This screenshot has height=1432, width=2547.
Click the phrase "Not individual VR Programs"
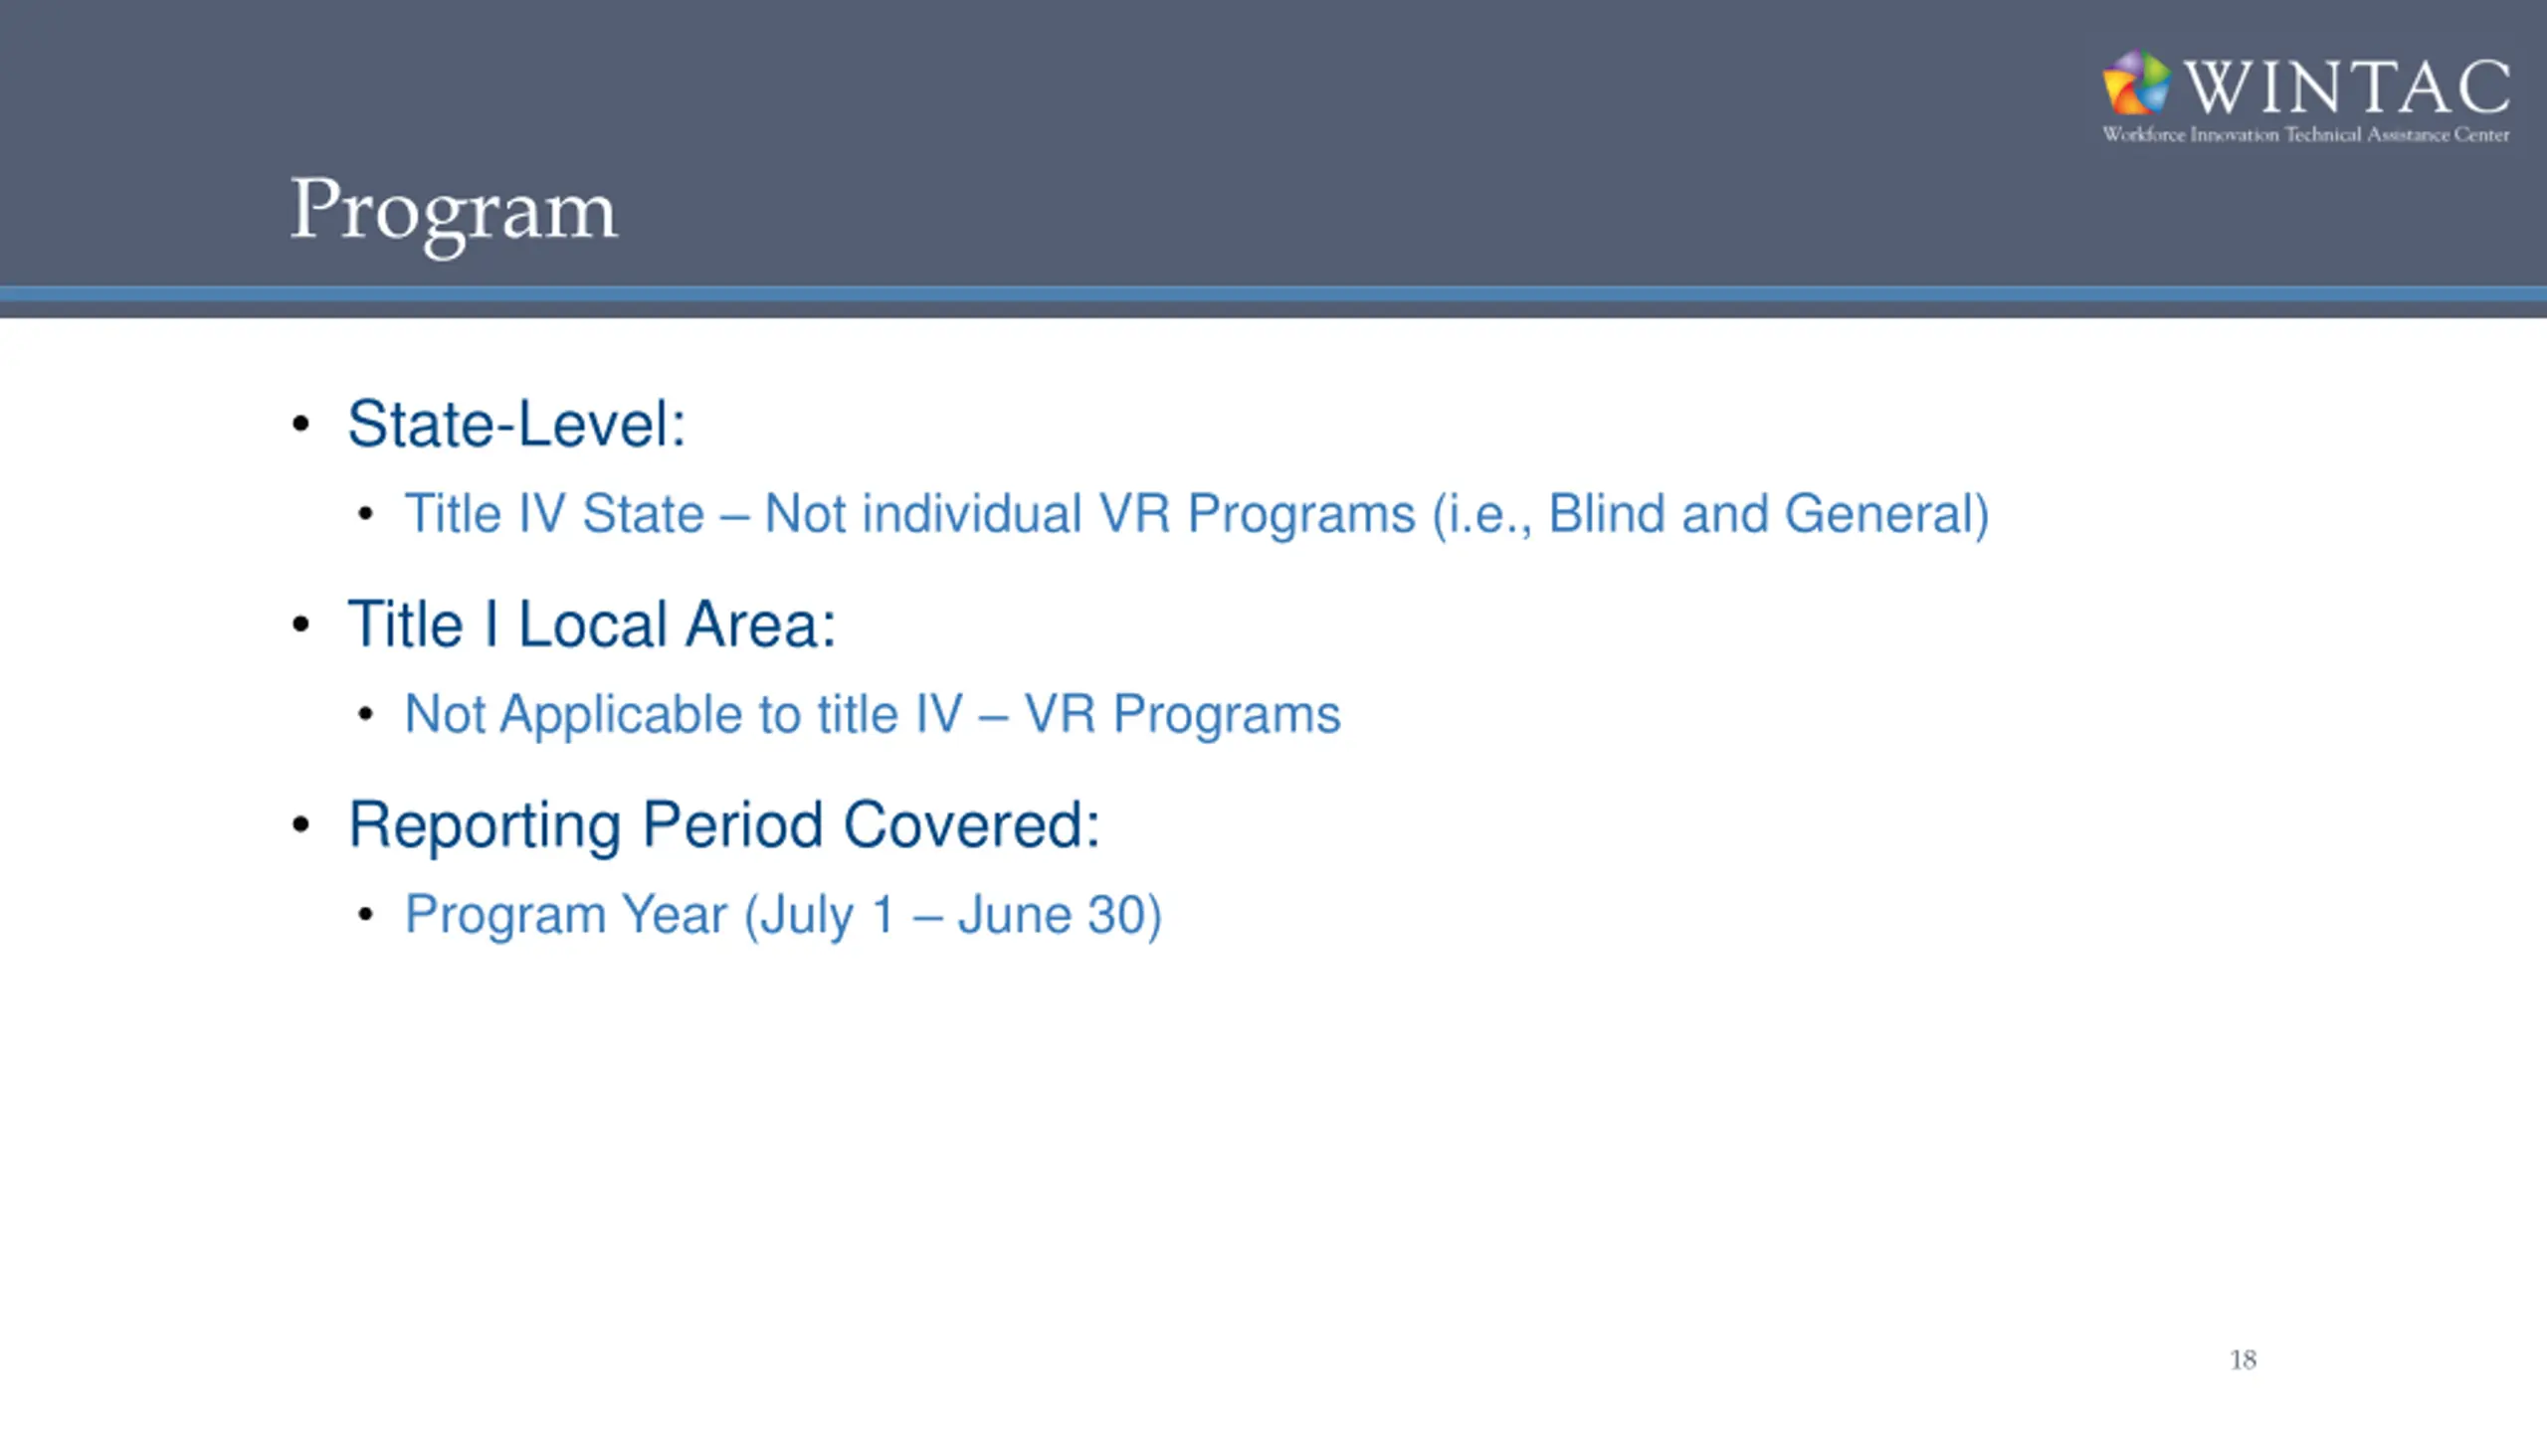tap(1089, 514)
